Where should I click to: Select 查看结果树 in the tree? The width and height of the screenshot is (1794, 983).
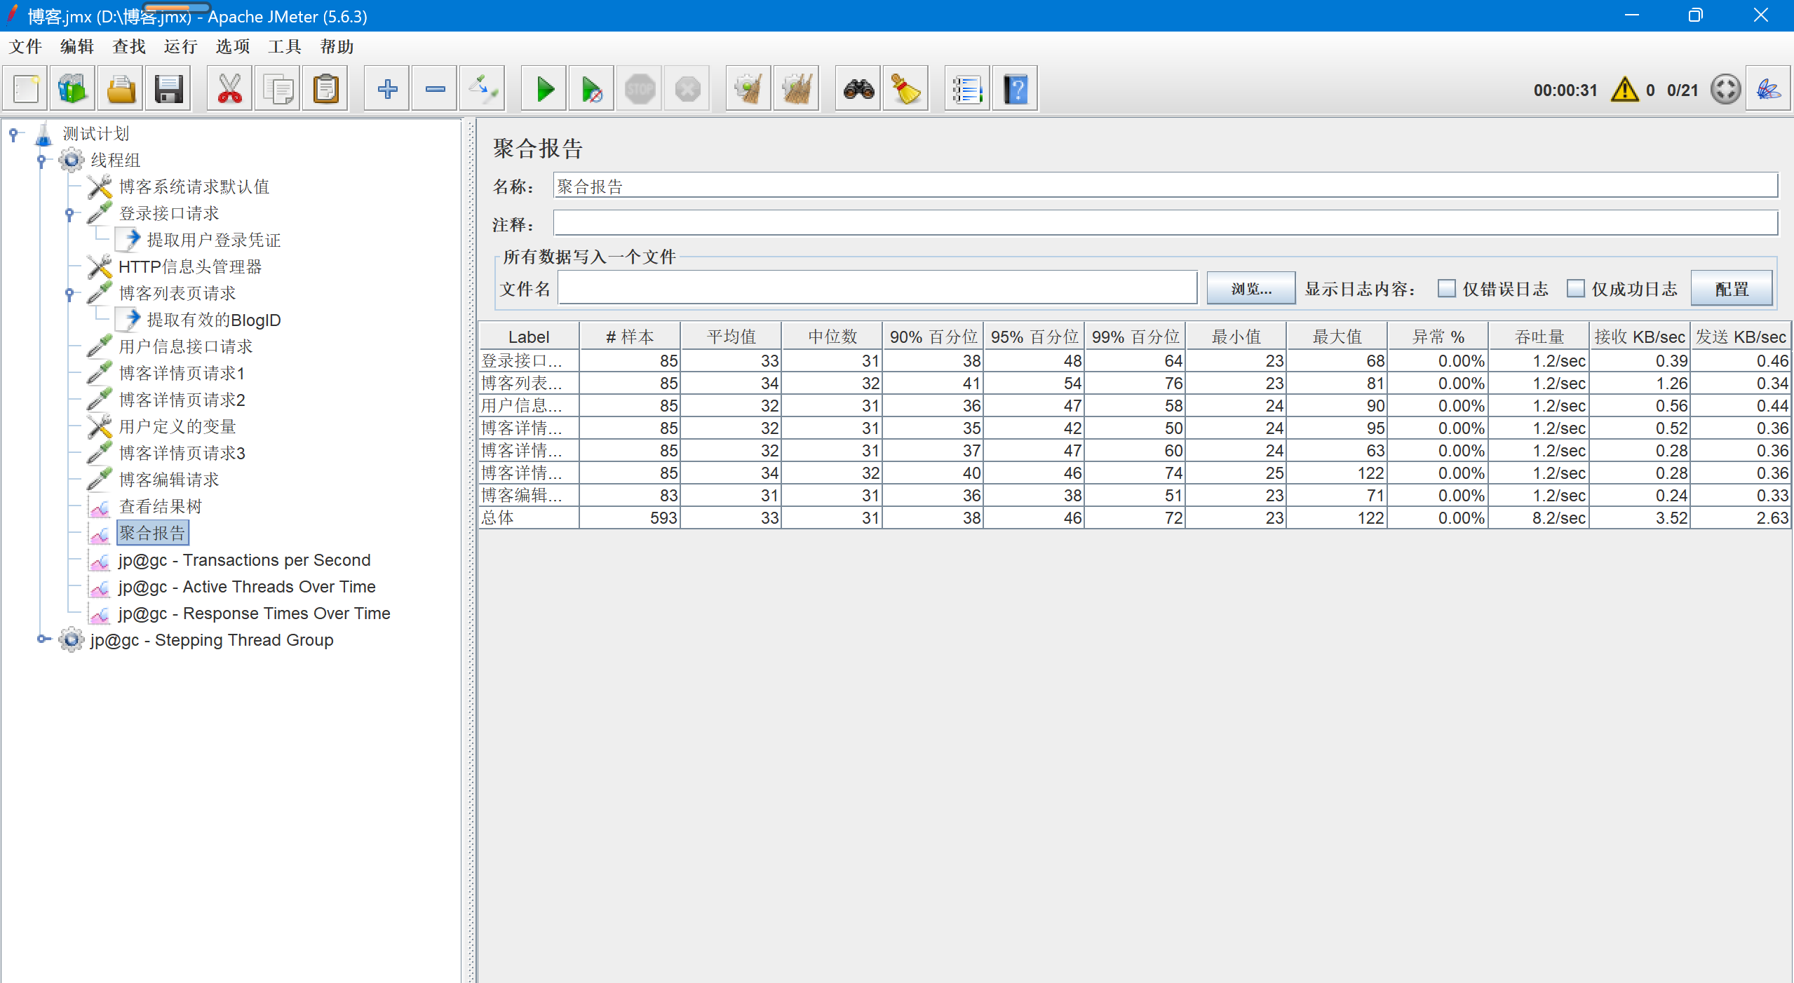(x=160, y=506)
